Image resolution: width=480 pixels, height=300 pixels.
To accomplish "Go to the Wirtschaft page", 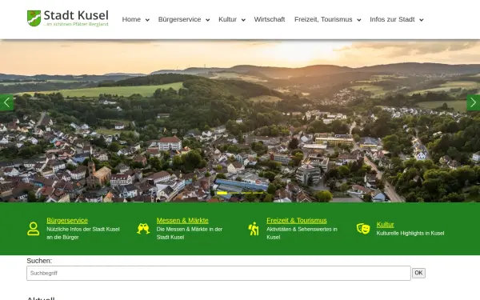I will pyautogui.click(x=270, y=19).
